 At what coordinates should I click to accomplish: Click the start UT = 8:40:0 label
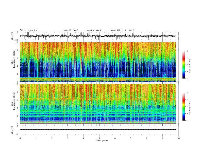point(123,30)
